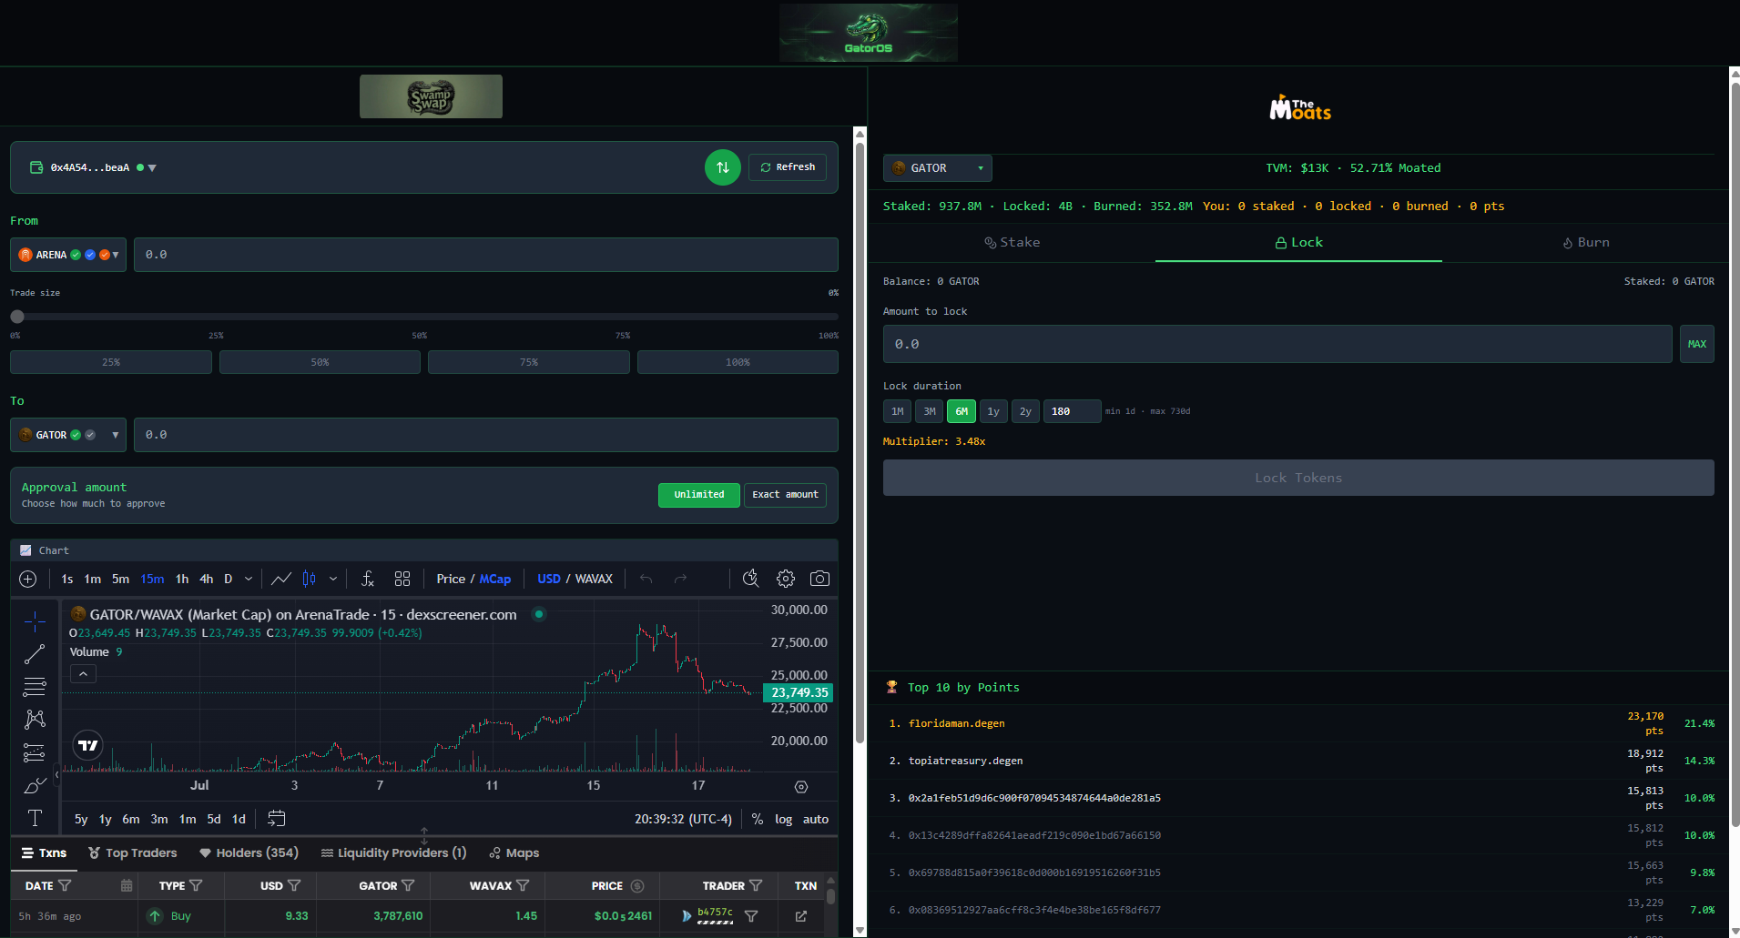Toggle log scale on chart
Viewport: 1740px width, 938px height.
point(783,819)
